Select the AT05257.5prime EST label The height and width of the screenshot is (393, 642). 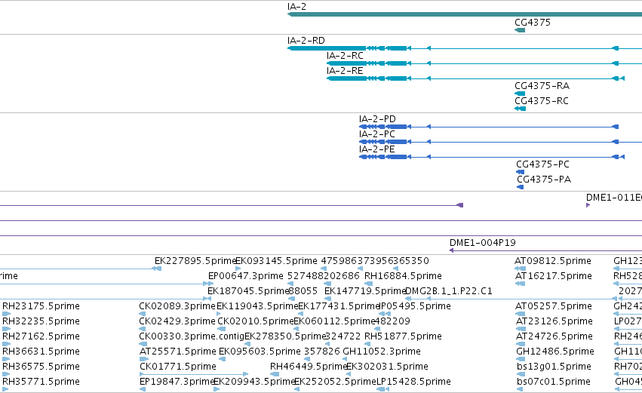pyautogui.click(x=554, y=306)
